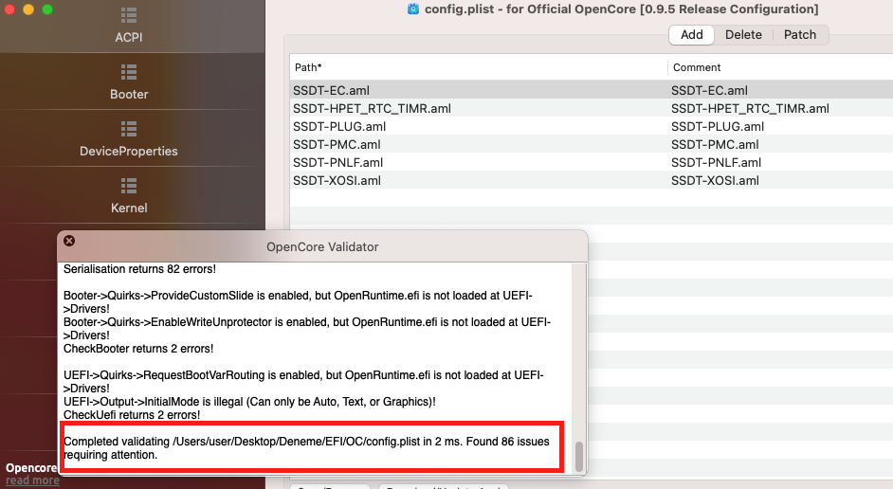Viewport: 893px width, 489px height.
Task: Click the config.plist document icon in title bar
Action: pos(413,9)
